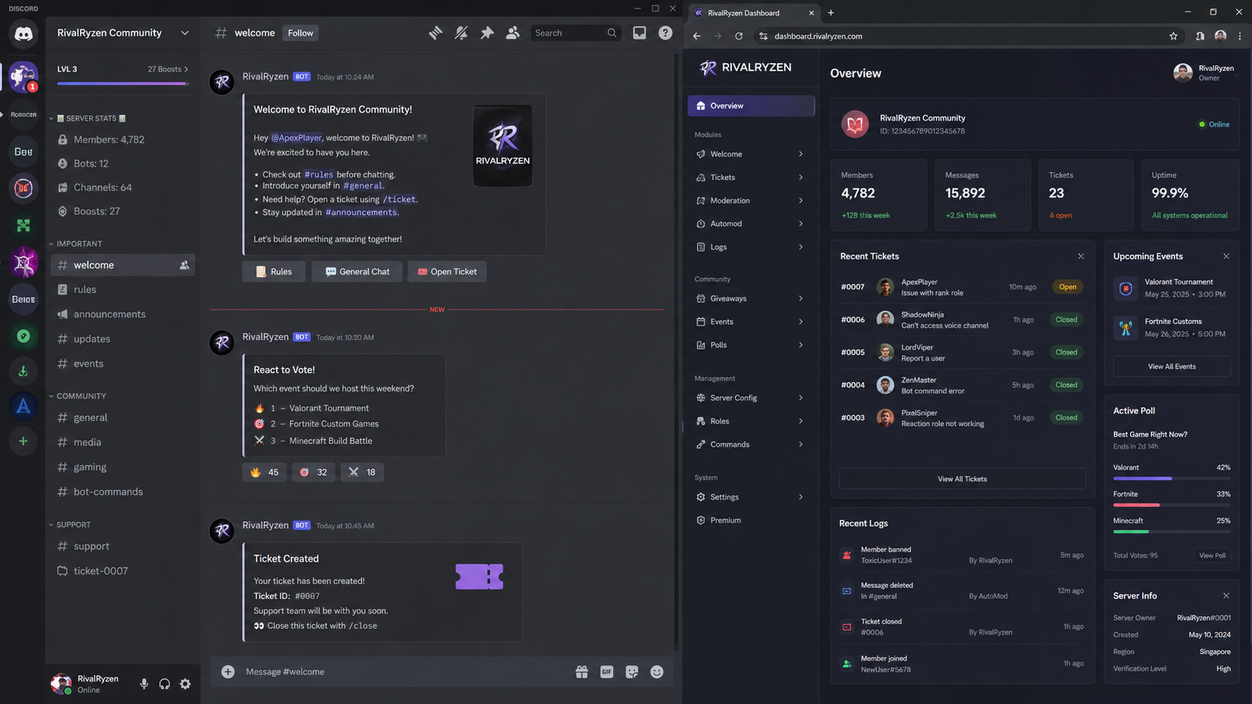Expand the RivalRyzen Community server dropdown

tap(185, 33)
